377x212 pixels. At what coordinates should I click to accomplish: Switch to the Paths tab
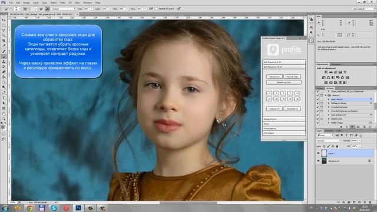pos(339,131)
